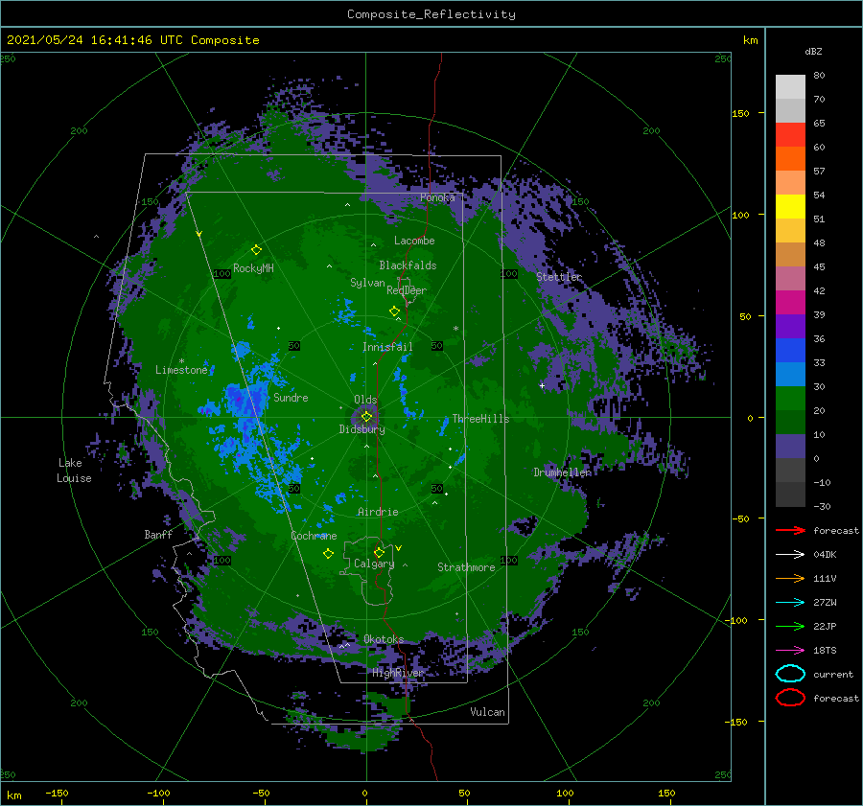Click the cyan current oval in the legend
Image resolution: width=863 pixels, height=806 pixels.
[x=790, y=674]
